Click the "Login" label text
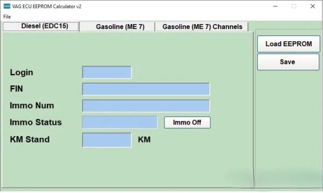 [x=22, y=72]
